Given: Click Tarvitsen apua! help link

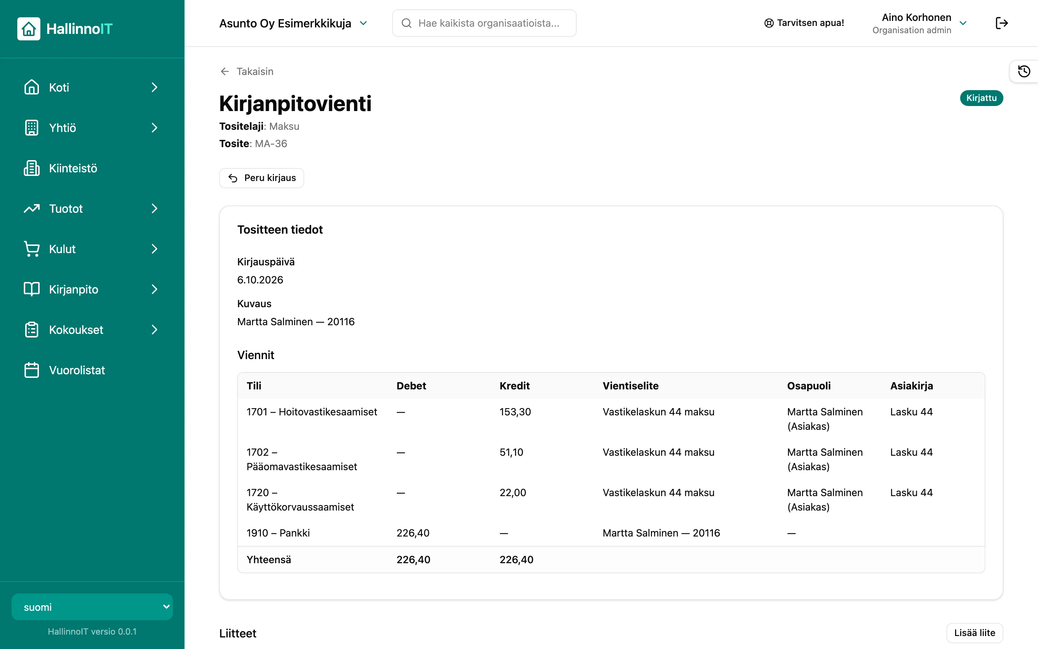Looking at the screenshot, I should tap(804, 23).
